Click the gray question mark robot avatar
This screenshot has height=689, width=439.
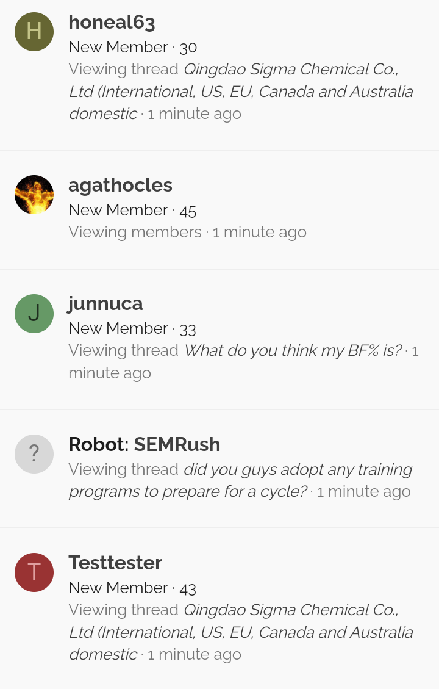click(x=34, y=454)
